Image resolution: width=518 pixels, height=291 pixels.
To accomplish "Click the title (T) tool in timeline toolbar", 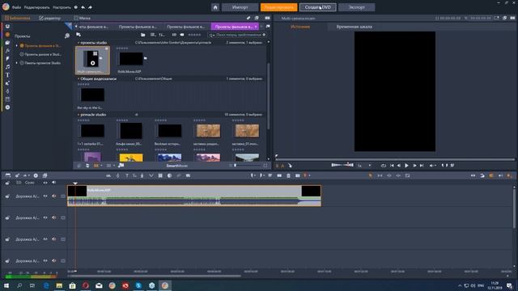I will tap(127, 175).
